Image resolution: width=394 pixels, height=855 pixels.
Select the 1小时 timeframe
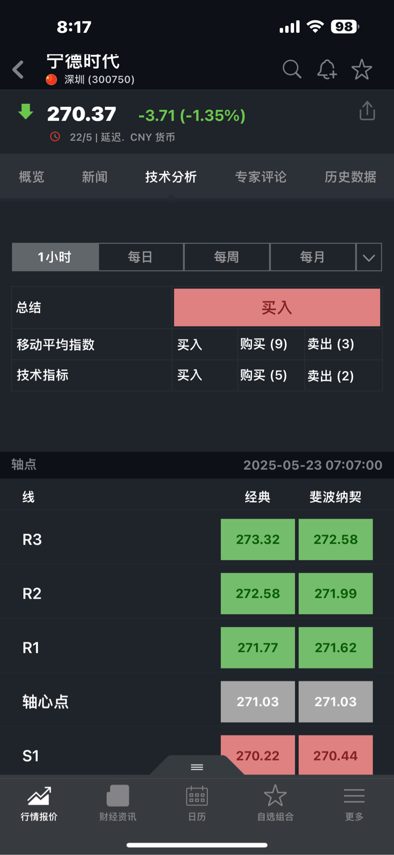55,257
